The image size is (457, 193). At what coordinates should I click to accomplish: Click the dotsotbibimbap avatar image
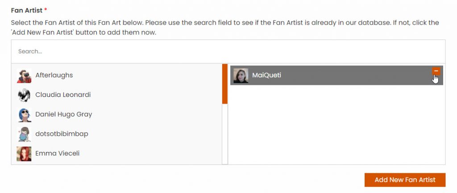click(24, 134)
